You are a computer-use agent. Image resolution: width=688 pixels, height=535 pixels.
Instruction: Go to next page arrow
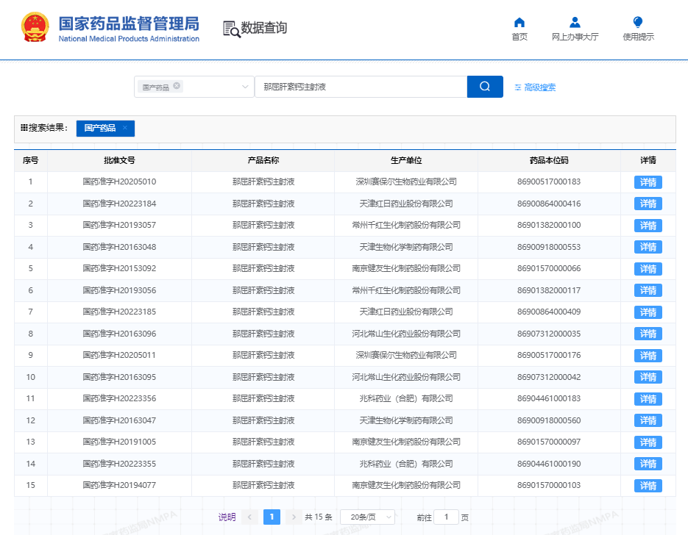(294, 517)
